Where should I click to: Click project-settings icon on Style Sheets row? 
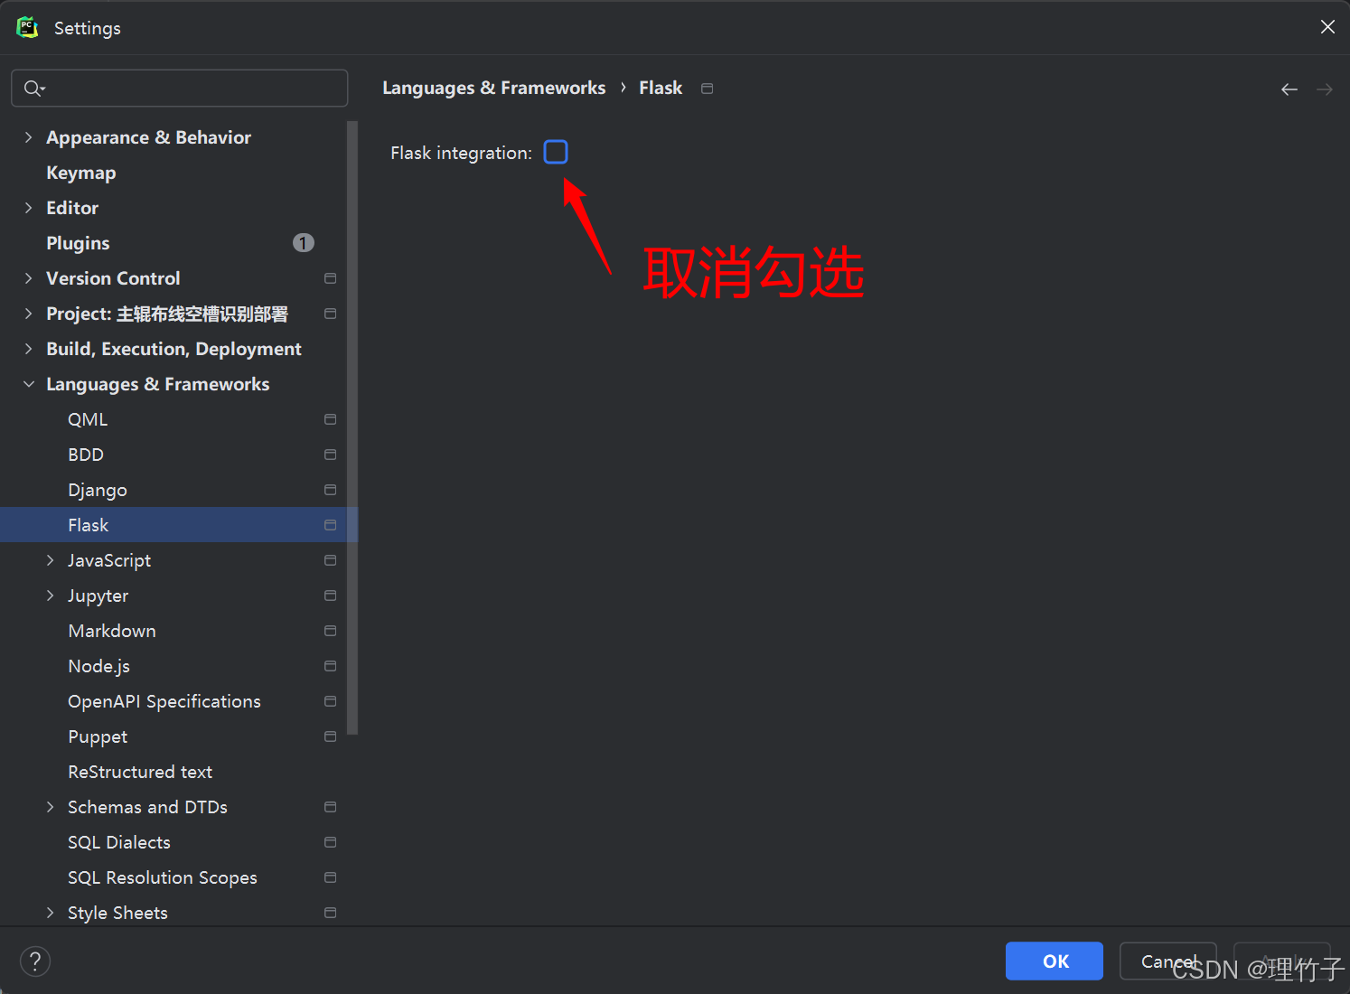click(x=331, y=913)
